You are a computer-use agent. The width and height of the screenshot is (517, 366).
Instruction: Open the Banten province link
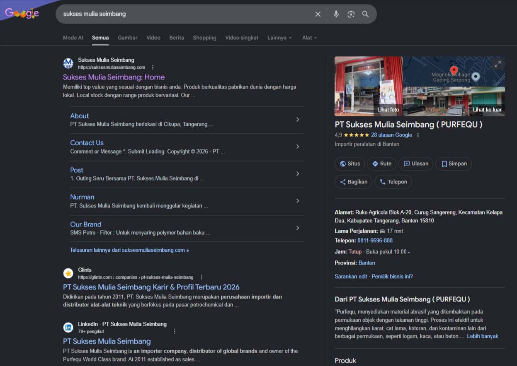pyautogui.click(x=367, y=263)
